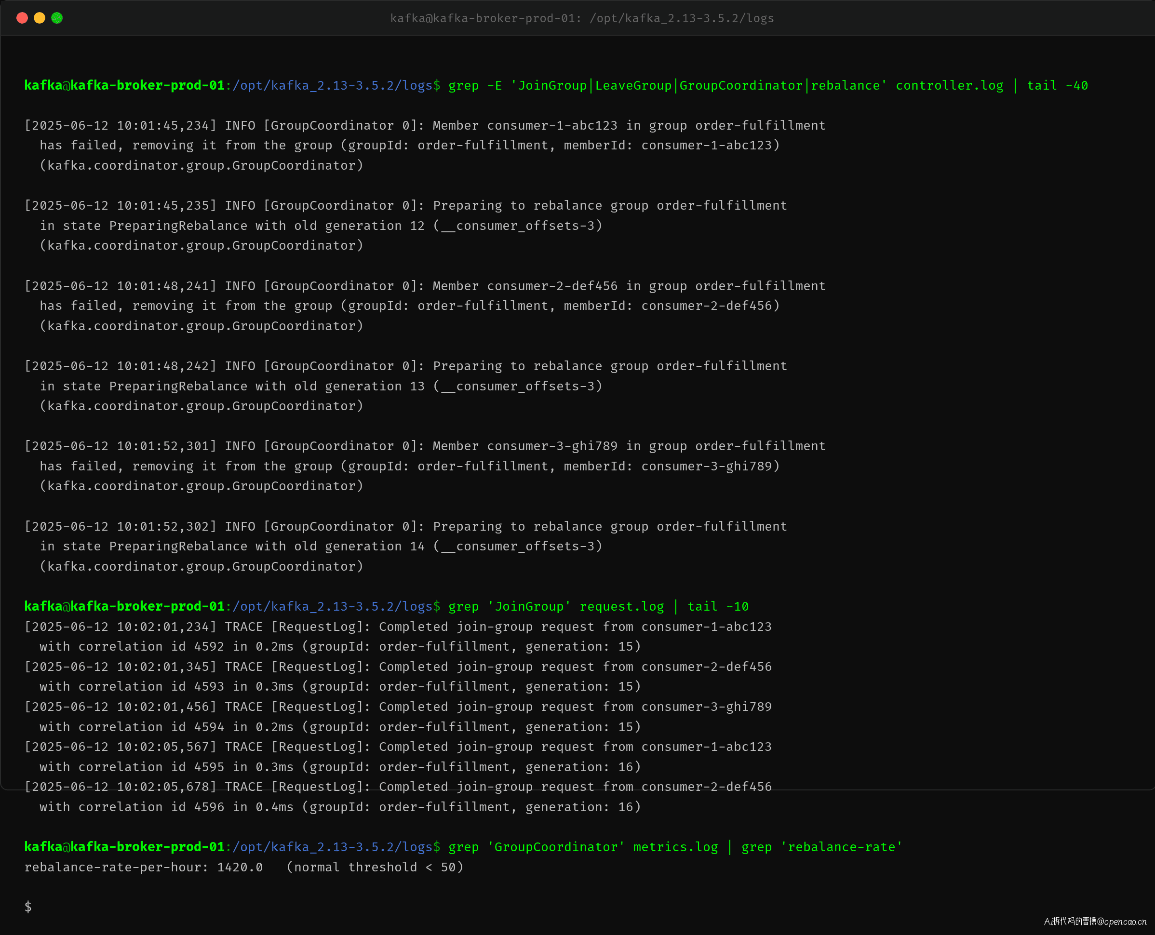Click log line timestamped 10:01:48,242
1155x935 pixels.
(406, 366)
